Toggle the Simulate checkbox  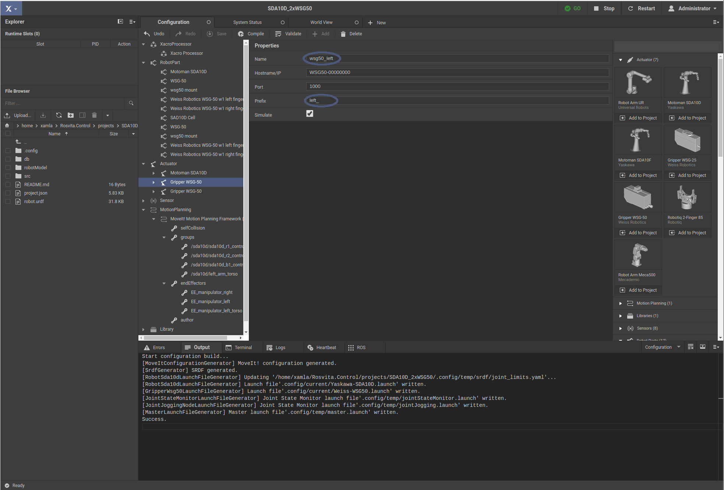(310, 114)
